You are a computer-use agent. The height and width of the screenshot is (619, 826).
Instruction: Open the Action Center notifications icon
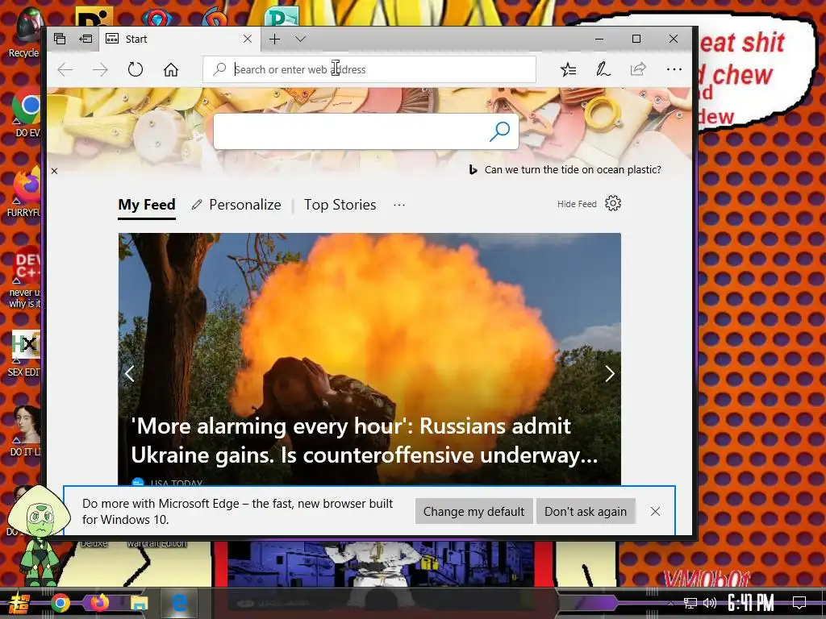799,603
